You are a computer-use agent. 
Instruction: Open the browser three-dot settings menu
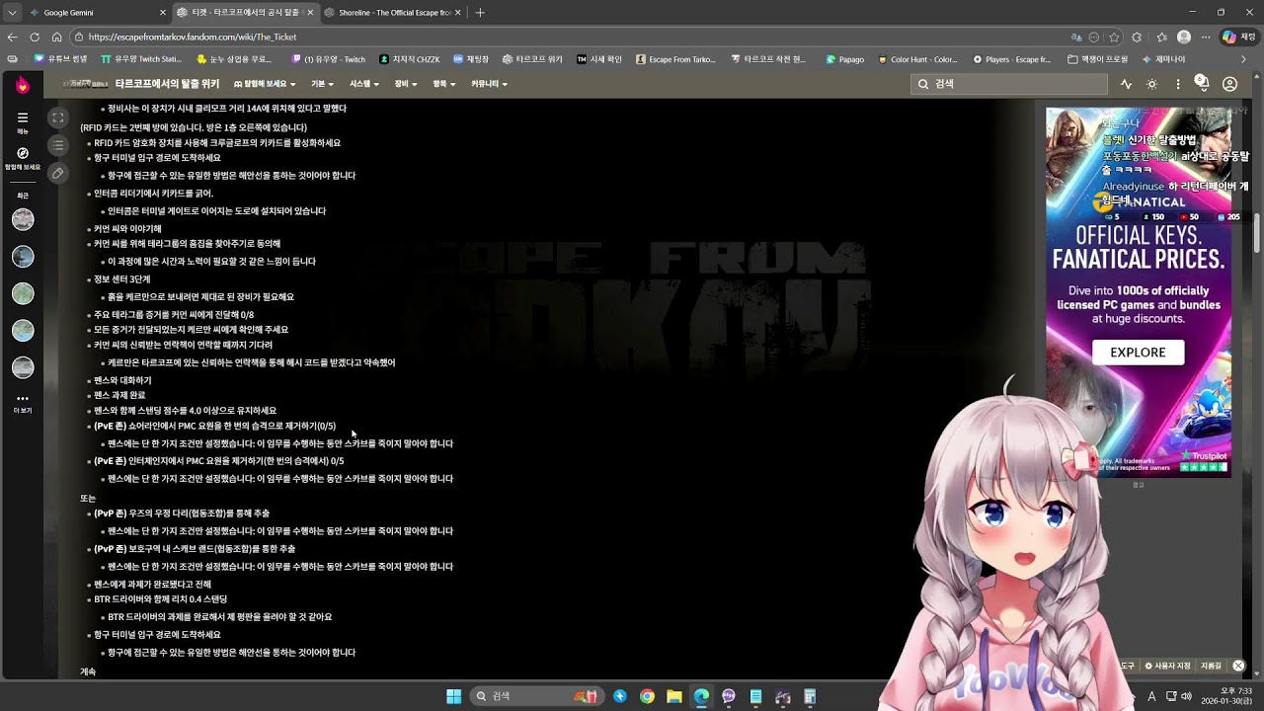pos(1206,37)
